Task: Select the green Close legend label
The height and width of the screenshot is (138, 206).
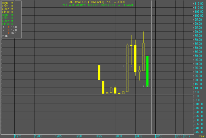Action: point(6,24)
